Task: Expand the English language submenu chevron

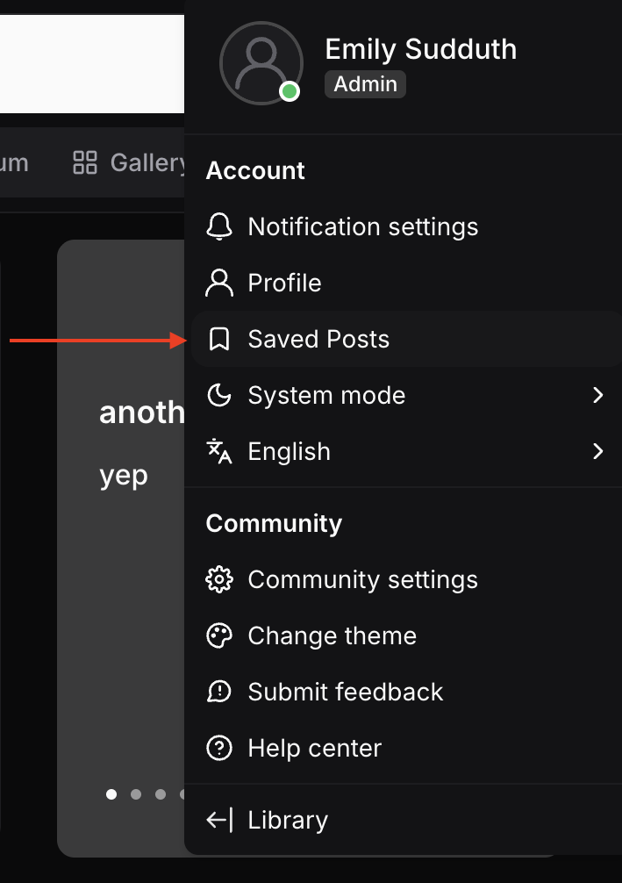Action: point(599,451)
